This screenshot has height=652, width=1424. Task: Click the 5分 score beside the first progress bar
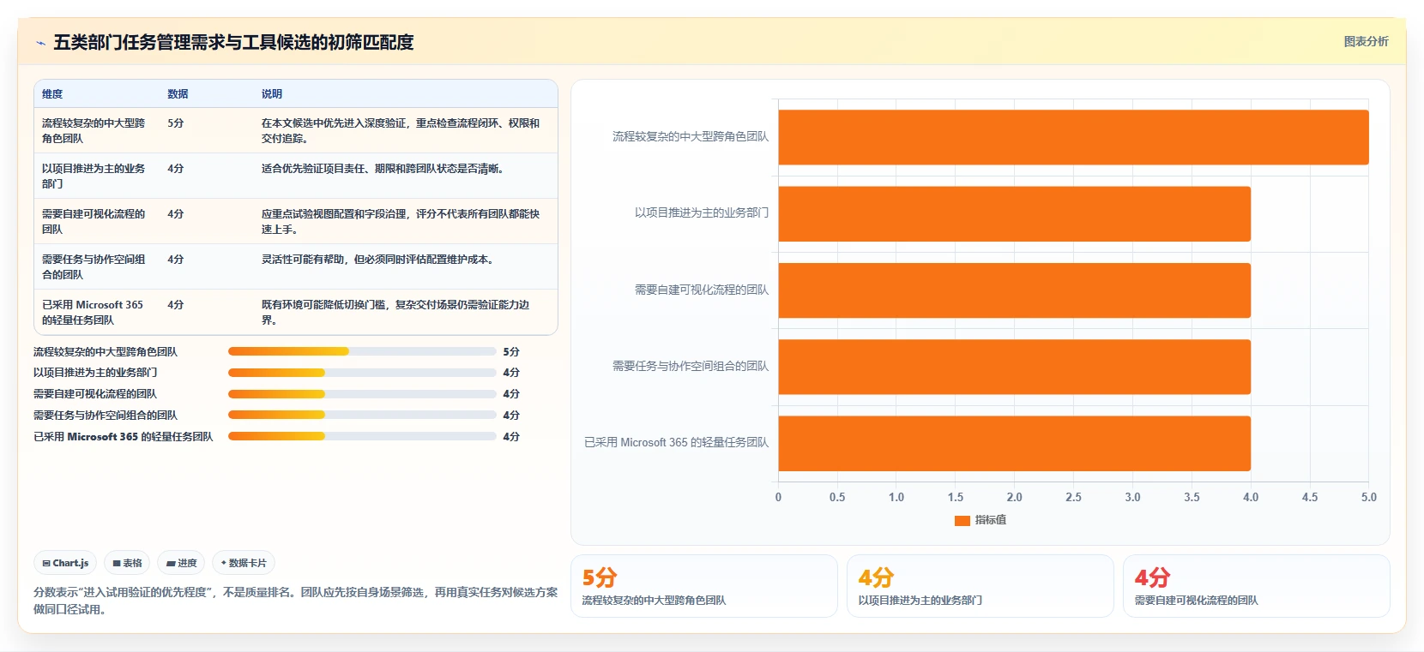click(511, 352)
